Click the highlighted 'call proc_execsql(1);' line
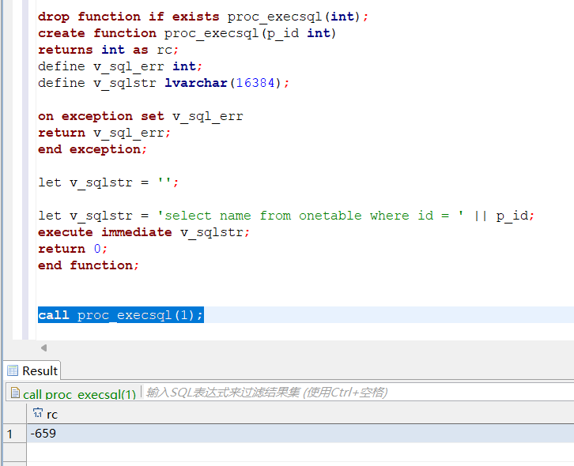This screenshot has height=466, width=574. click(x=121, y=315)
